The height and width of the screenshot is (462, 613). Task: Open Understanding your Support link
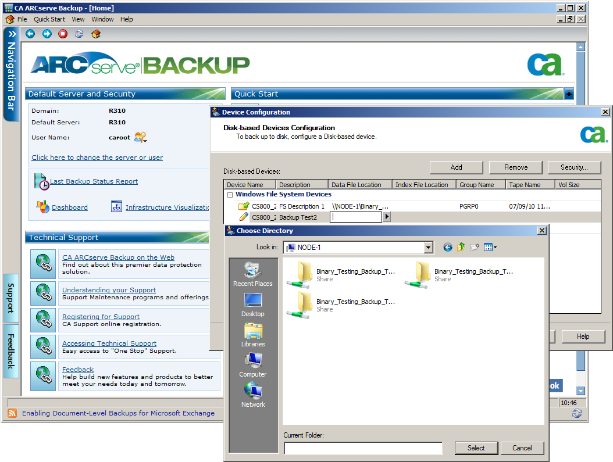click(x=109, y=290)
